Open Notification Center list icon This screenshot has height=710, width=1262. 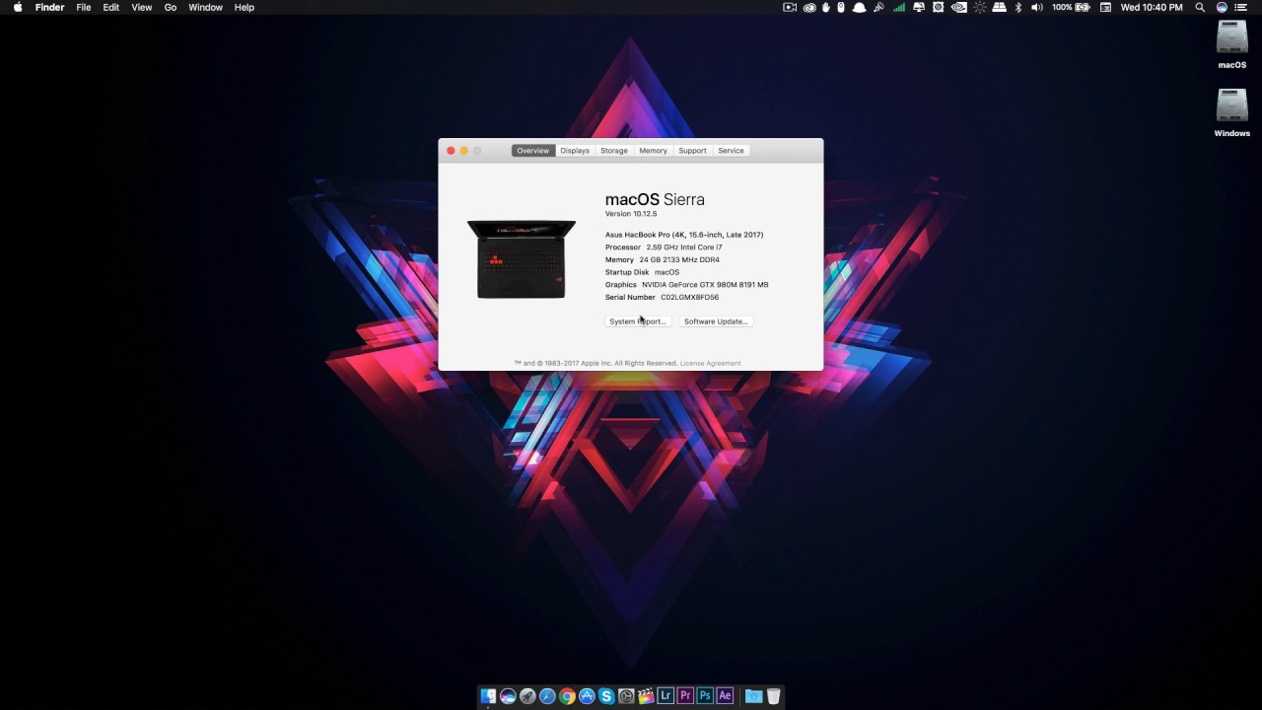[x=1241, y=7]
